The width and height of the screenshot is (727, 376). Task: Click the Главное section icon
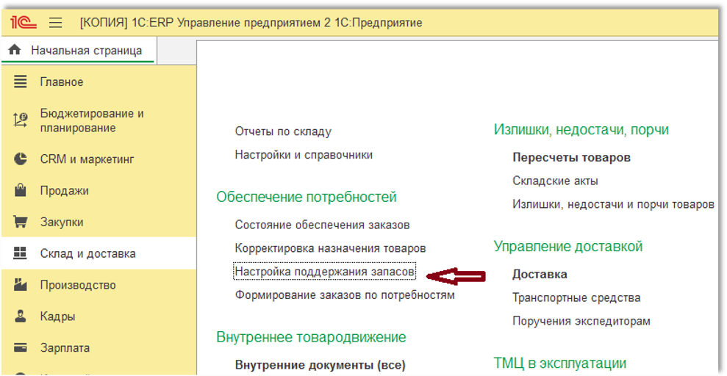(20, 82)
